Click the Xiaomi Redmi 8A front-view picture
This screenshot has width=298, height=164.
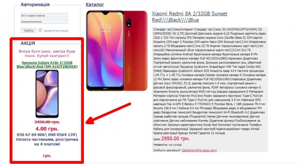click(x=105, y=51)
